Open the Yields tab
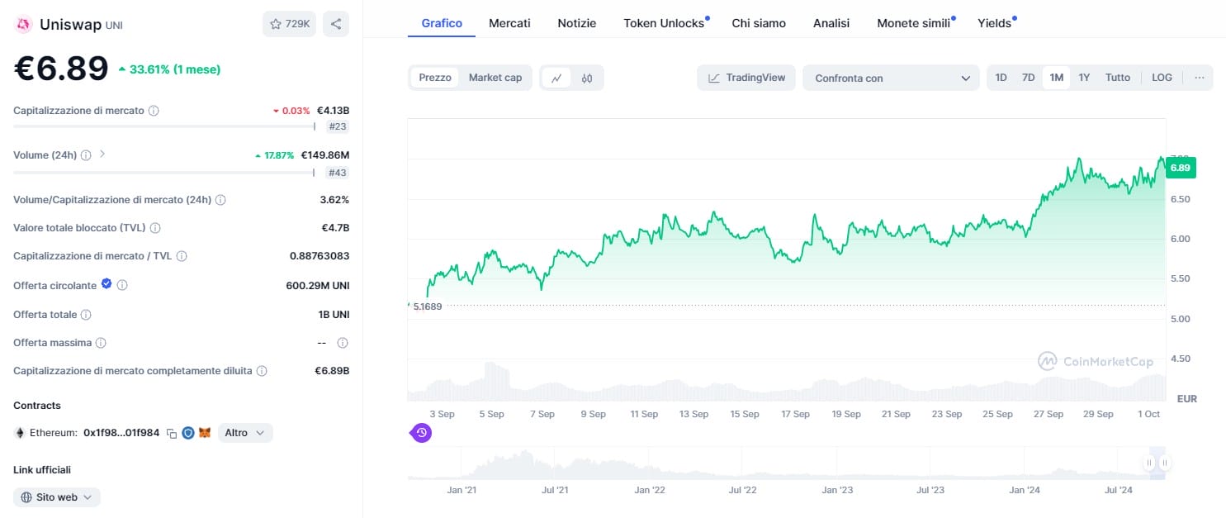The height and width of the screenshot is (518, 1226). point(996,23)
